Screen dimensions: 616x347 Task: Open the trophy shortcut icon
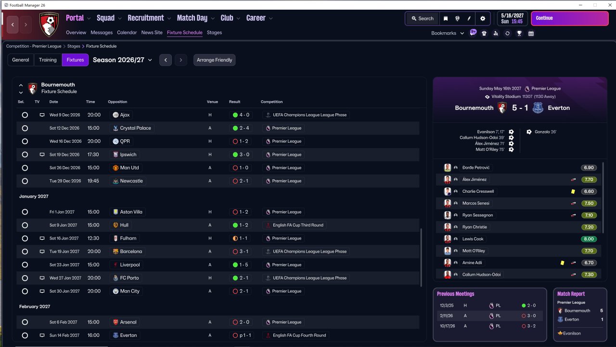point(519,33)
